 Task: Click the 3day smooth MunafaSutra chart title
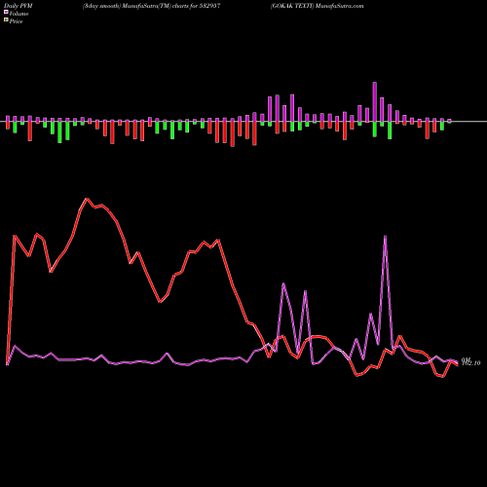(x=152, y=6)
